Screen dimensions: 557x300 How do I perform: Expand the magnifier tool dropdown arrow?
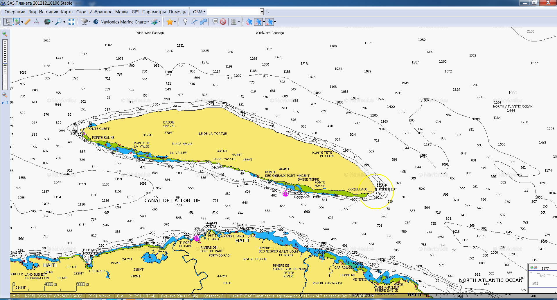pyautogui.click(x=64, y=22)
